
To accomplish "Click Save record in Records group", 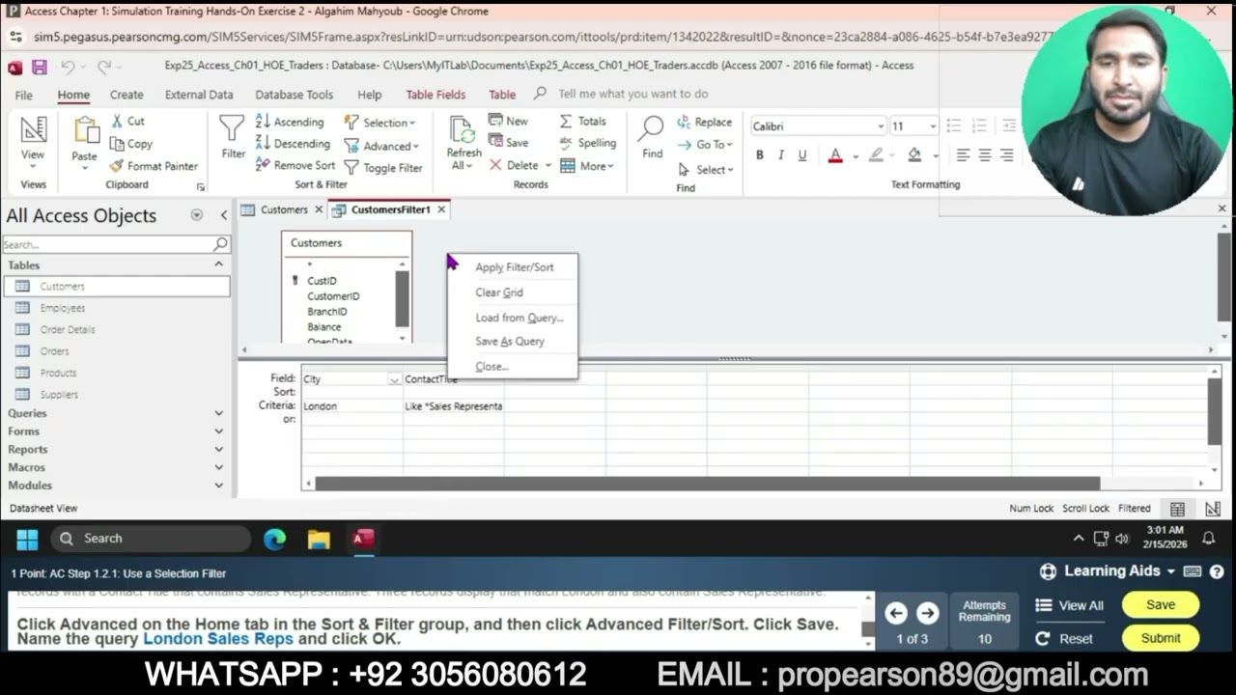I will pos(508,143).
